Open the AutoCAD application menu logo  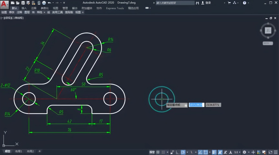(4, 5)
